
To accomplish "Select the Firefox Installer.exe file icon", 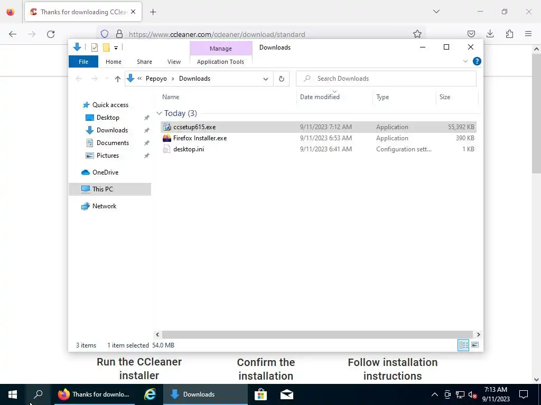I will click(167, 138).
